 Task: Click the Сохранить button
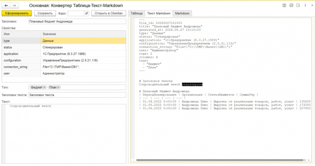[45, 13]
